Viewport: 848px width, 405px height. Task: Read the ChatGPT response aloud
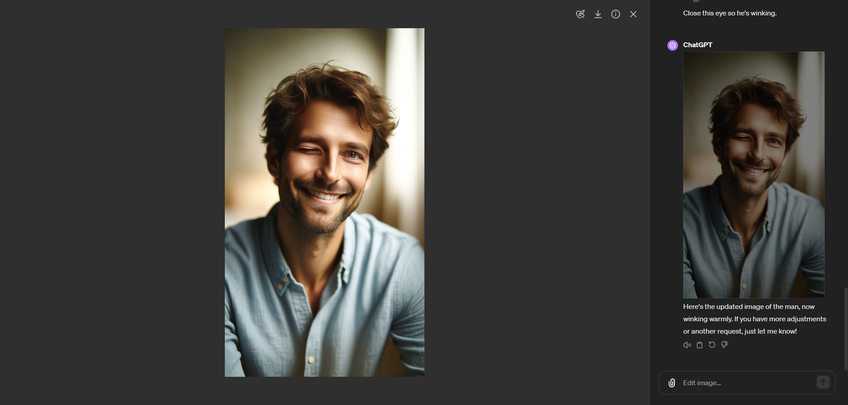pyautogui.click(x=687, y=345)
